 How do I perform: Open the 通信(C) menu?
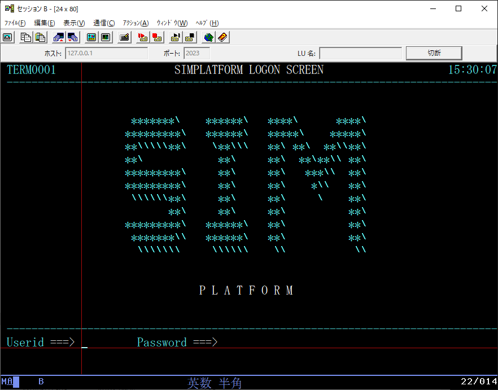[x=104, y=23]
